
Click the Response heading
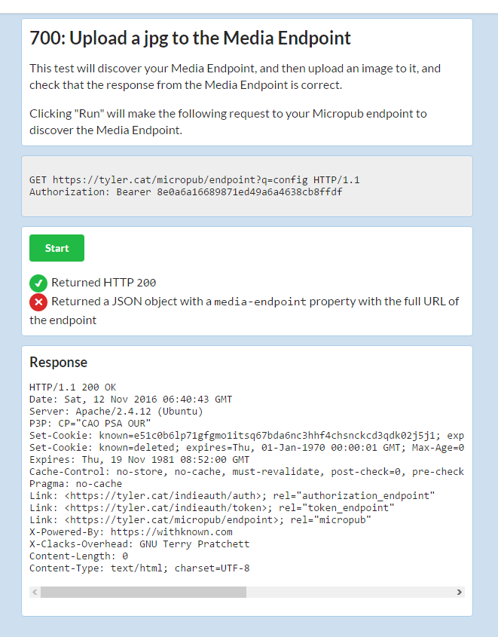coord(59,362)
